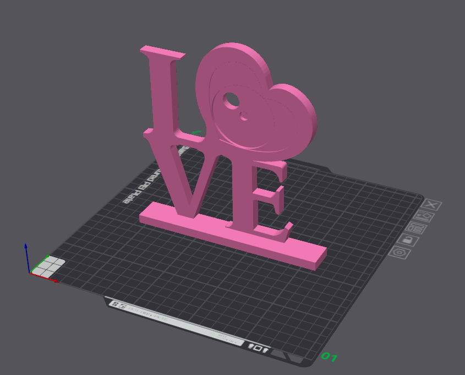
Task: Click the arrange objects icon beside the plate
Action: click(x=417, y=228)
